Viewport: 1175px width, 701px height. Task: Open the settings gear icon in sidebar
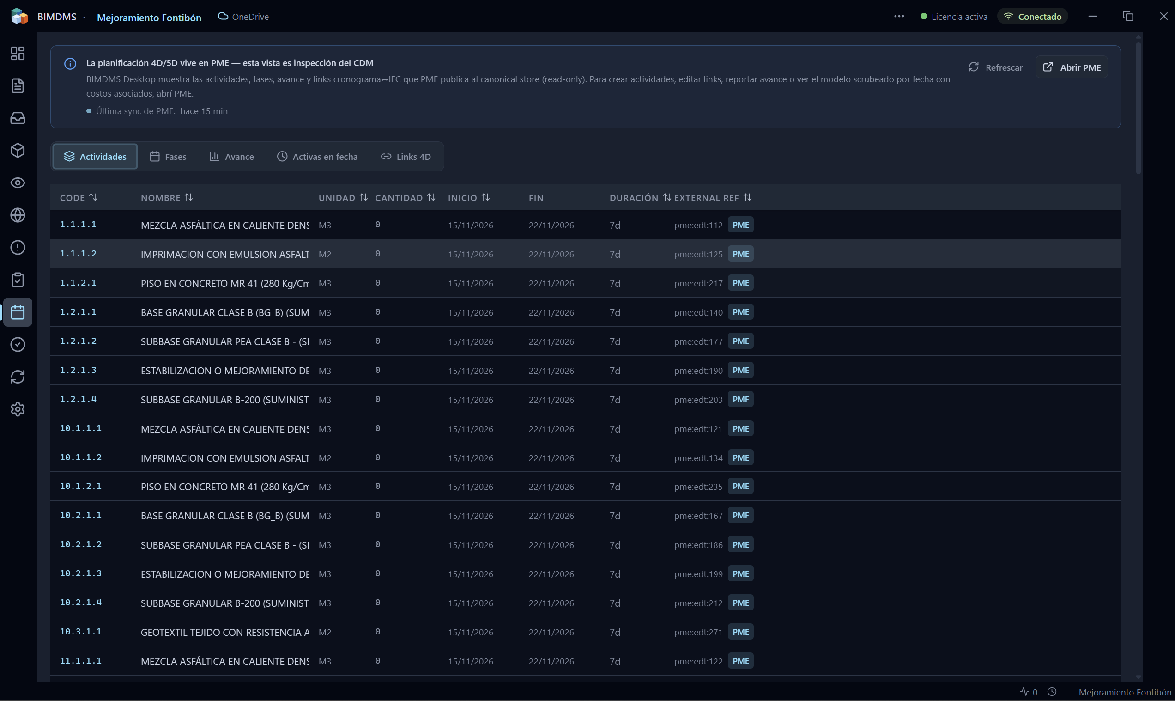(x=18, y=409)
